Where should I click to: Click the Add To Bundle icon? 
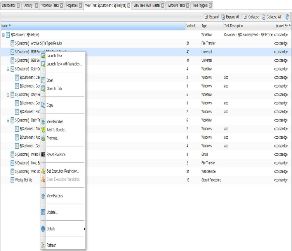43,130
